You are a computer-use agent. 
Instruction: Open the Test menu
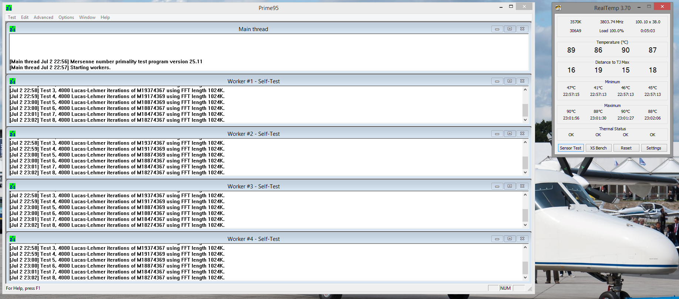12,17
